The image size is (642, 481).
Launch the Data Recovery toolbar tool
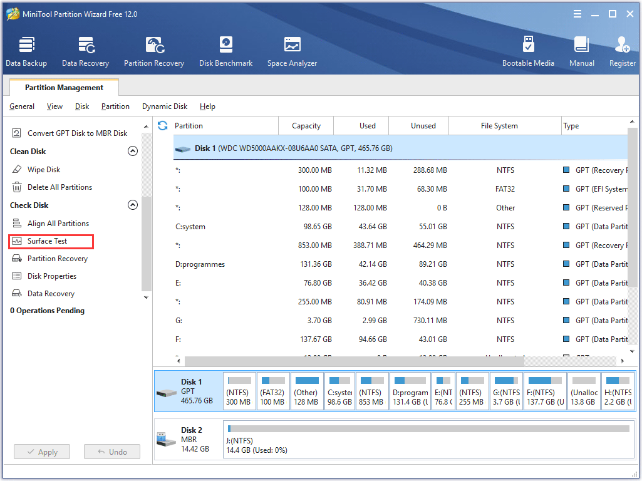(86, 51)
